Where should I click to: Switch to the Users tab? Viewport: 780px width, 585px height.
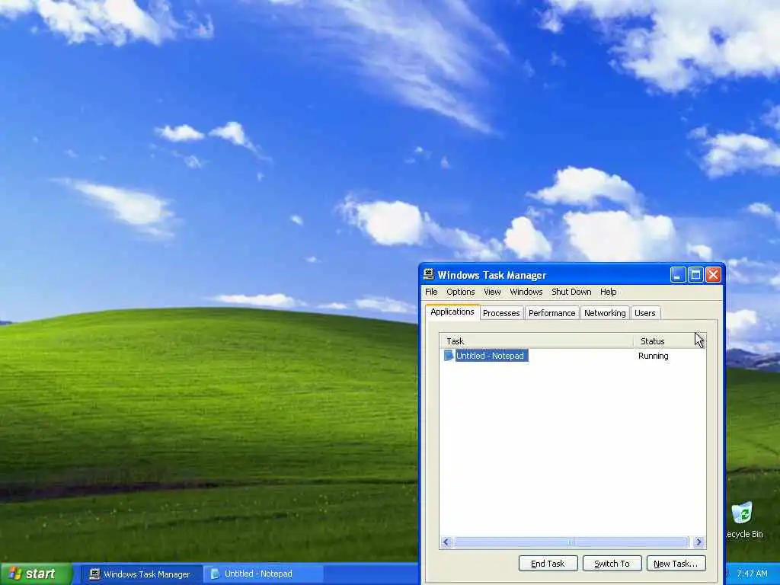point(645,313)
